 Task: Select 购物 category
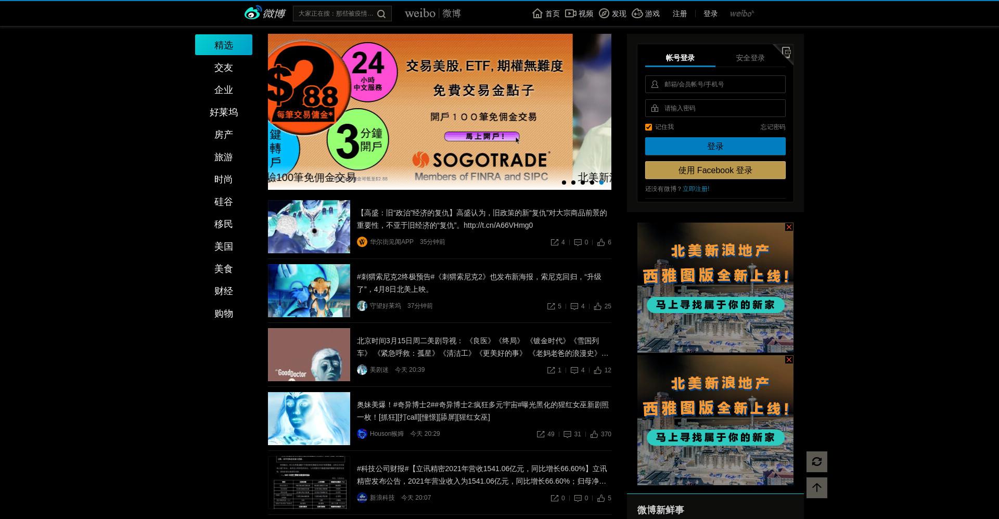pyautogui.click(x=224, y=314)
